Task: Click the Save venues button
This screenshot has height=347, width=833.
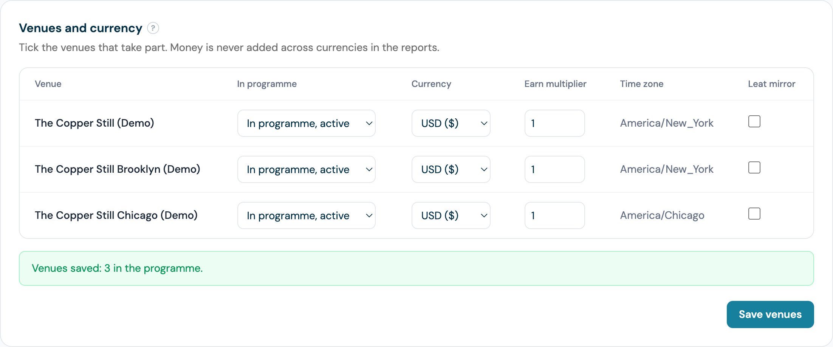Action: [770, 314]
